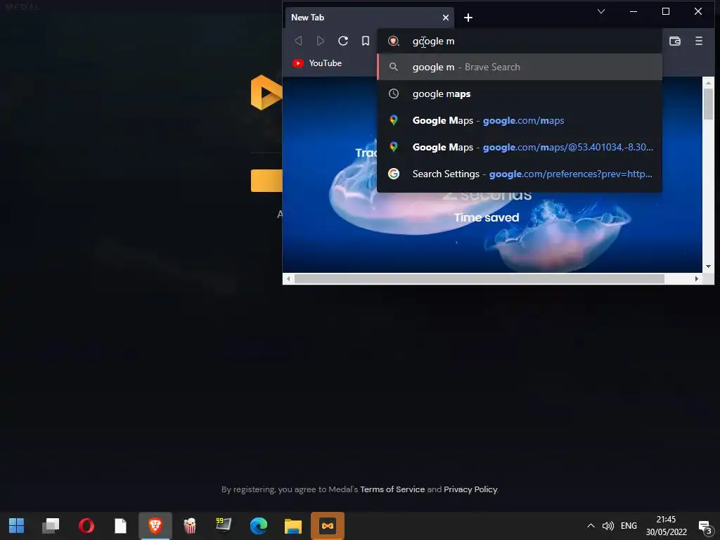The height and width of the screenshot is (540, 720).
Task: Open Popcorn app on taskbar
Action: [189, 526]
